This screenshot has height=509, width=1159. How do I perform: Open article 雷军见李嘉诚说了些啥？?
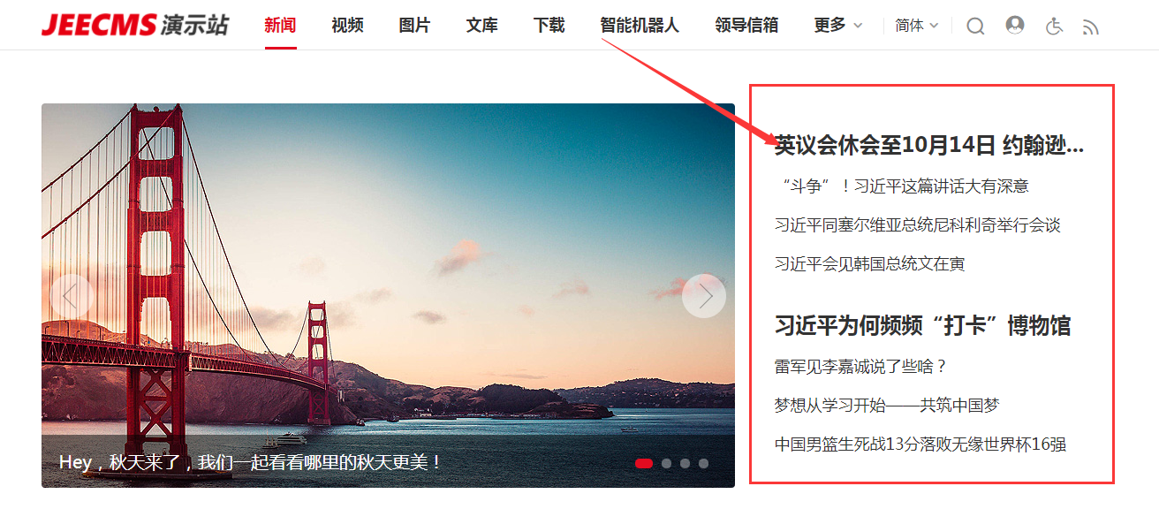pyautogui.click(x=861, y=367)
